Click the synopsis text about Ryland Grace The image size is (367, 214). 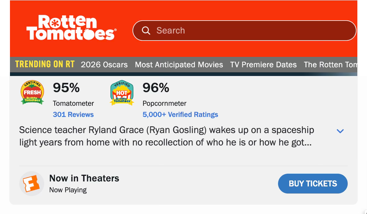coord(166,136)
